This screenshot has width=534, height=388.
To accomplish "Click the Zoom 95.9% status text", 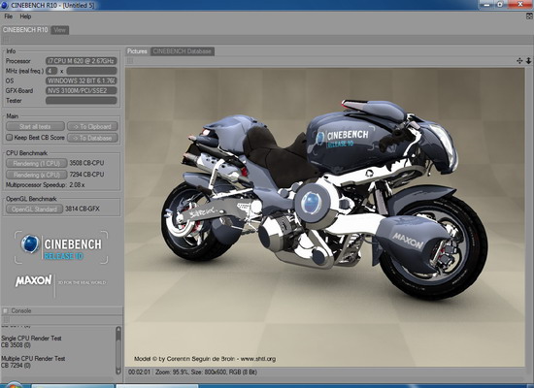I will pos(172,372).
